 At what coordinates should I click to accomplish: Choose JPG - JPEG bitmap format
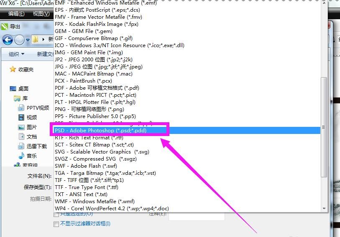187,67
